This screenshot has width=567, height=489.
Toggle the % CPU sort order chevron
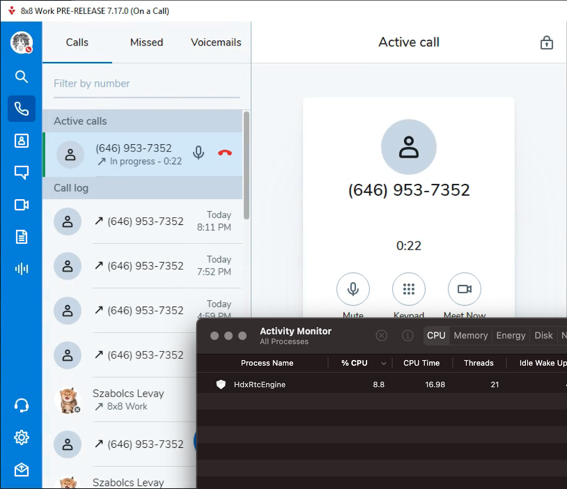click(384, 363)
